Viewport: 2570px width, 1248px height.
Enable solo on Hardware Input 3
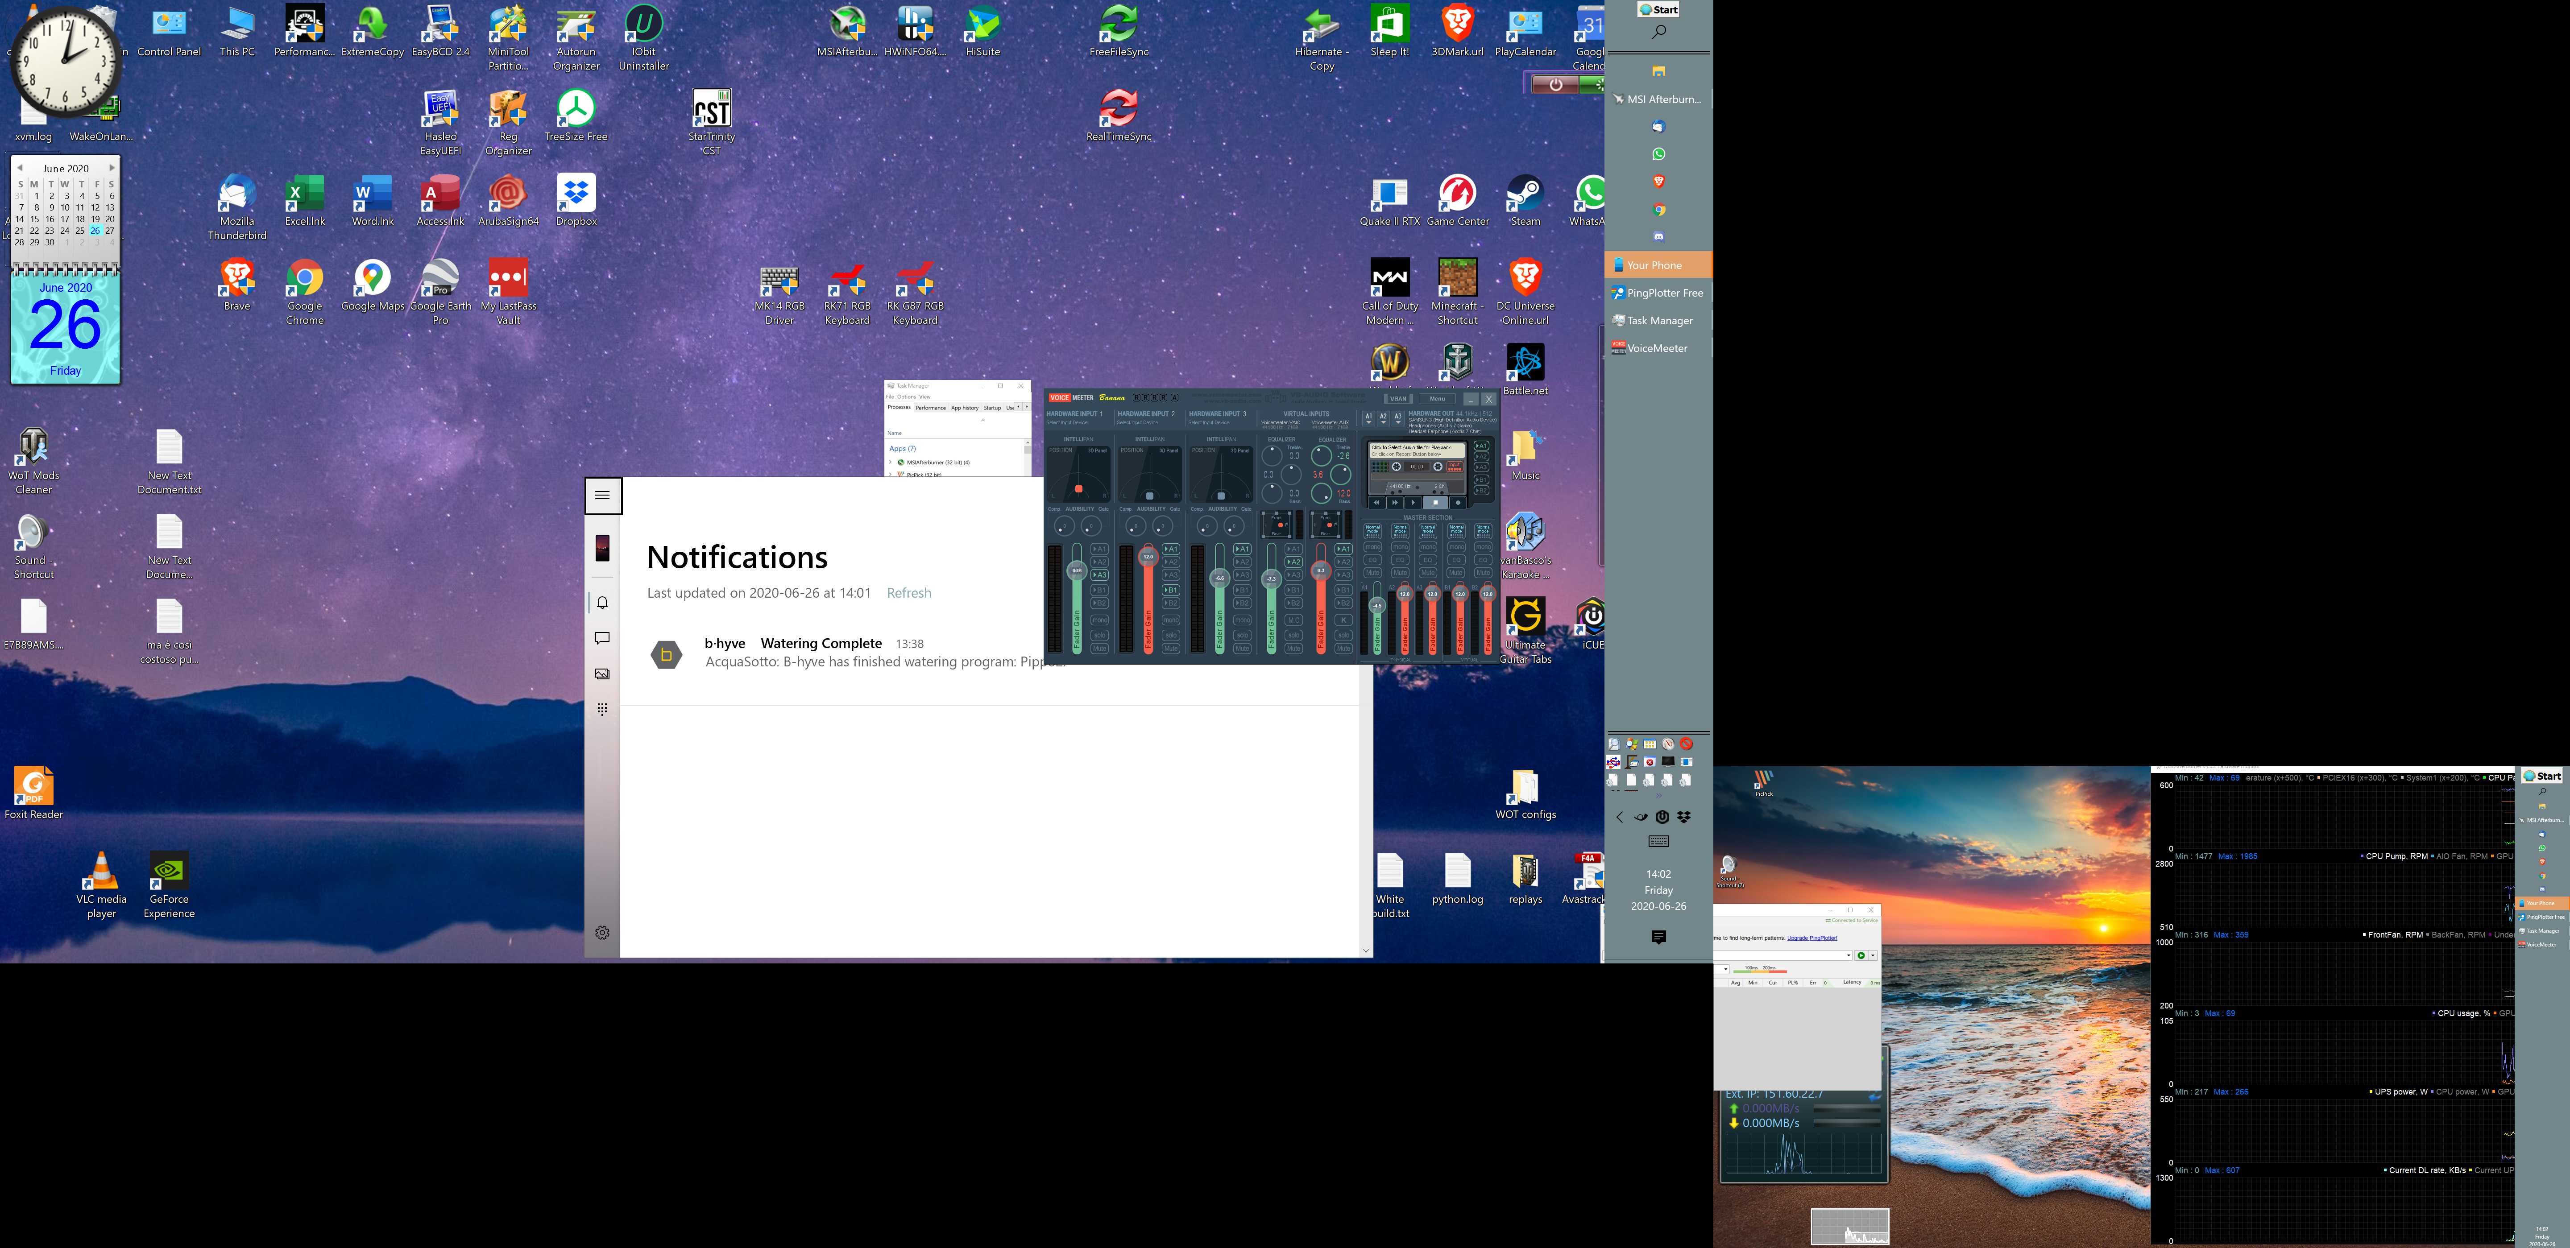click(x=1242, y=636)
